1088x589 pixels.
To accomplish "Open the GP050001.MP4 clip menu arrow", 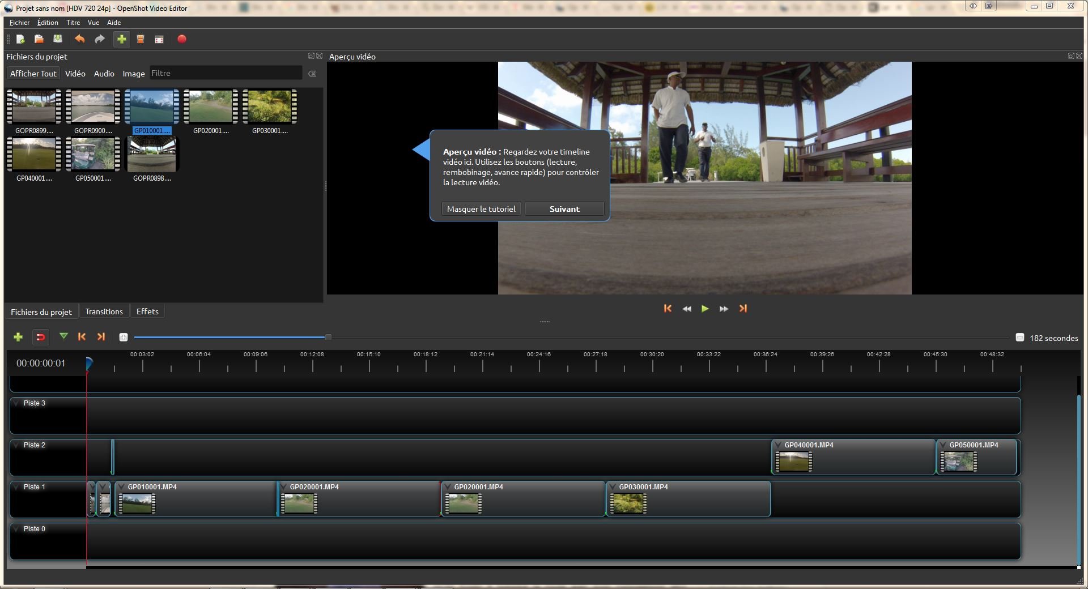I will 943,445.
